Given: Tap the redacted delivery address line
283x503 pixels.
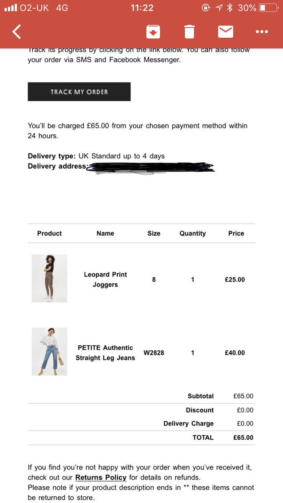Looking at the screenshot, I should pos(151,168).
